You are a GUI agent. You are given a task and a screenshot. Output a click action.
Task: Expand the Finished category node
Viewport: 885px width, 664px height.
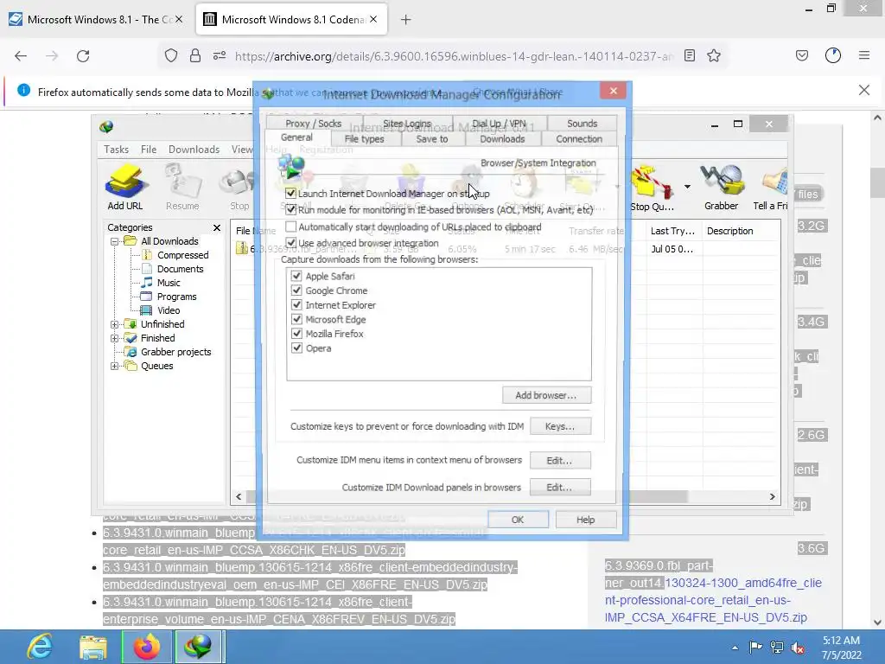pos(115,338)
